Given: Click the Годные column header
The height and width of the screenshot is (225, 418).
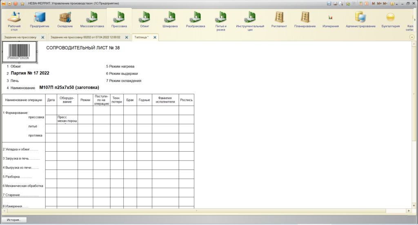Looking at the screenshot, I should [144, 100].
